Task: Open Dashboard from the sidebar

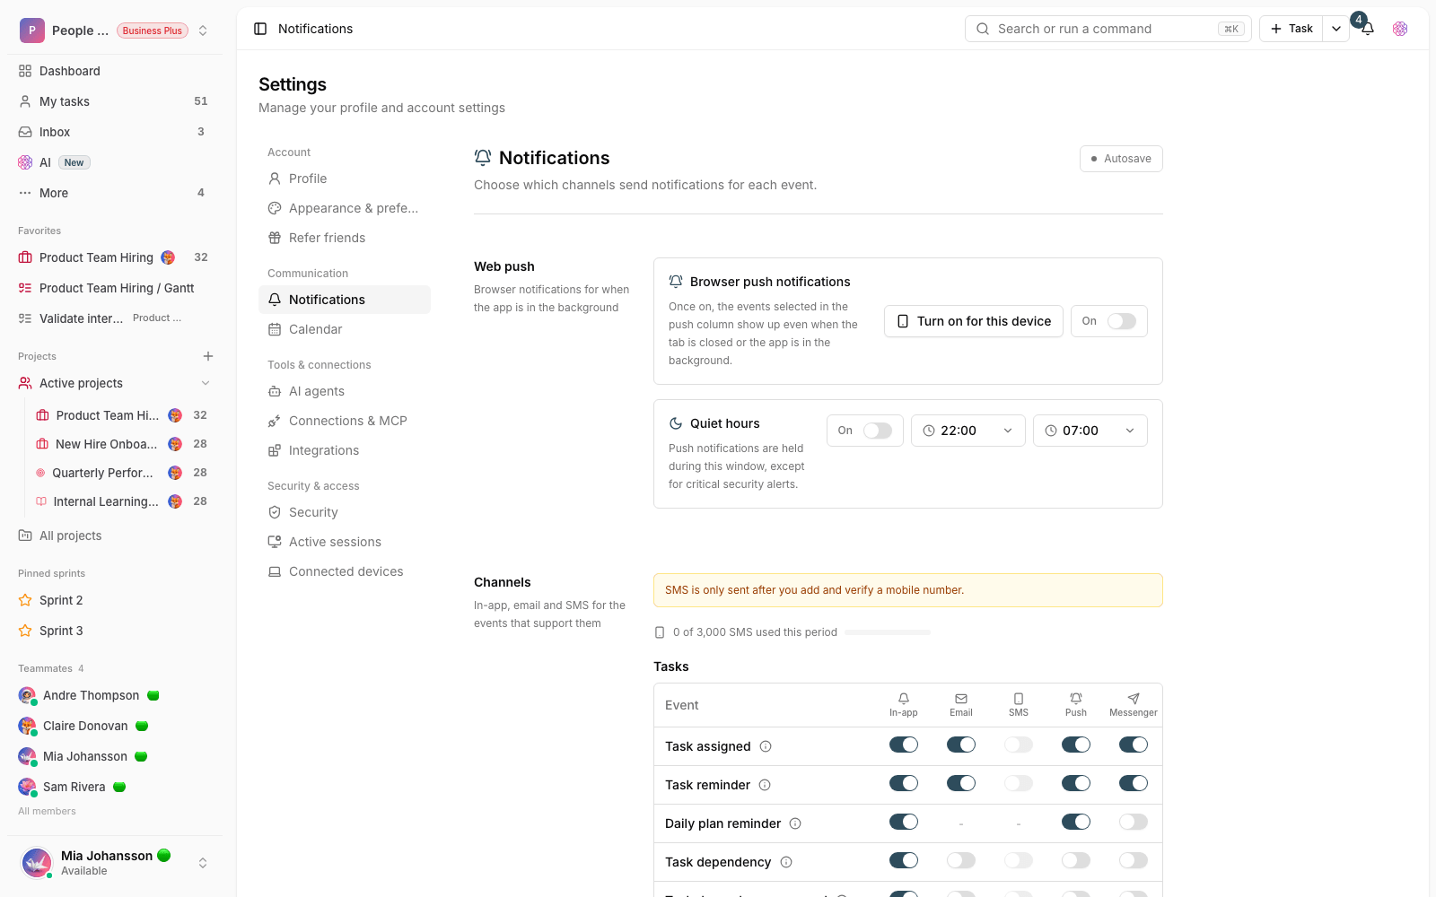Action: (115, 71)
